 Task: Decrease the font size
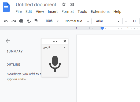click(126, 21)
